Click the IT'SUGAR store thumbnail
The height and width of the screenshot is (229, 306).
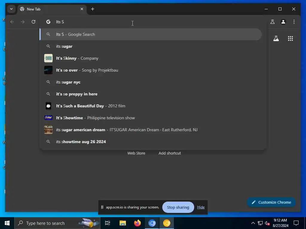coord(48,130)
